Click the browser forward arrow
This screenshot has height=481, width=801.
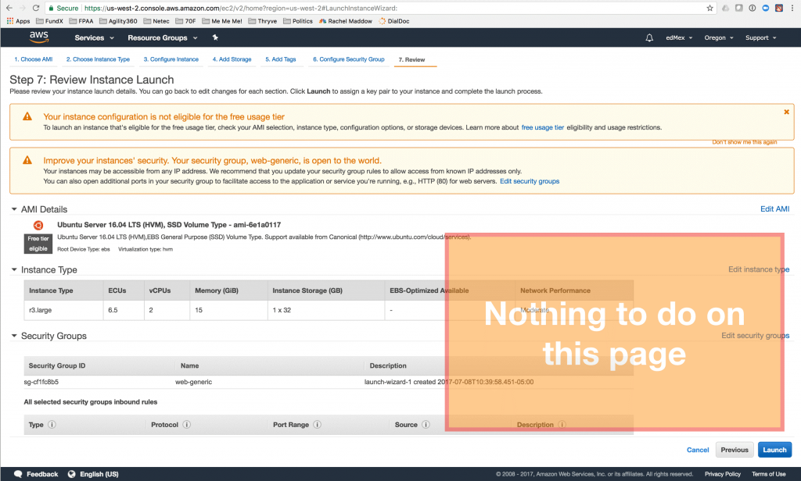point(23,8)
